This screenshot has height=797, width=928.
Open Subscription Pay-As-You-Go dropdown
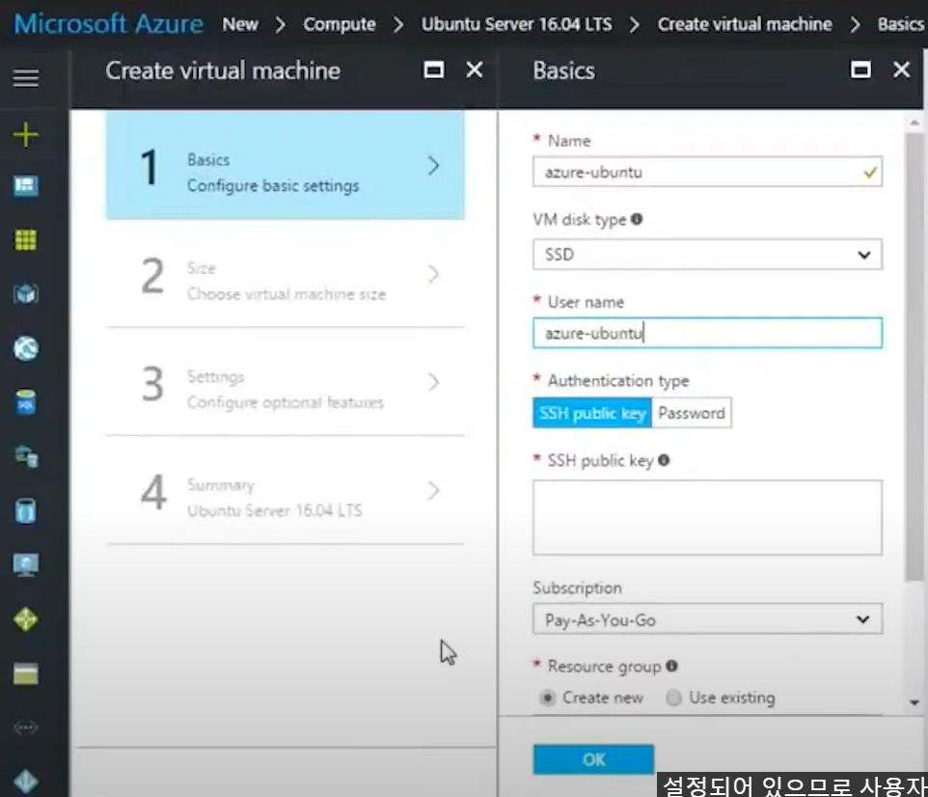pyautogui.click(x=707, y=619)
